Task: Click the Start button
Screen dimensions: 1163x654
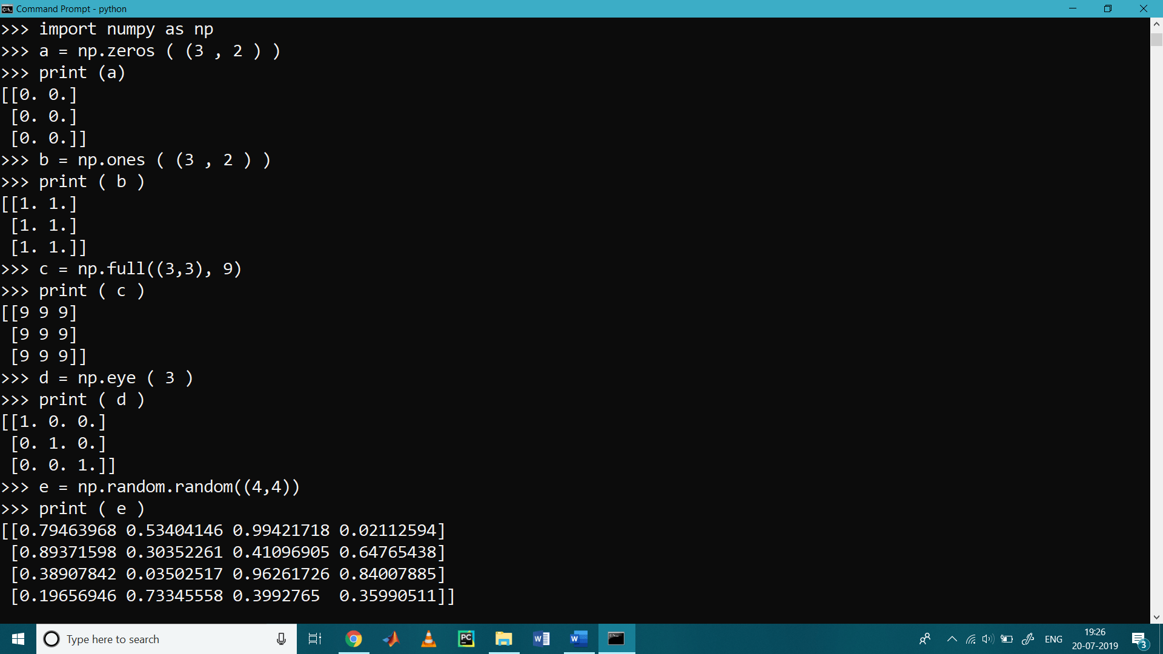Action: pyautogui.click(x=18, y=639)
